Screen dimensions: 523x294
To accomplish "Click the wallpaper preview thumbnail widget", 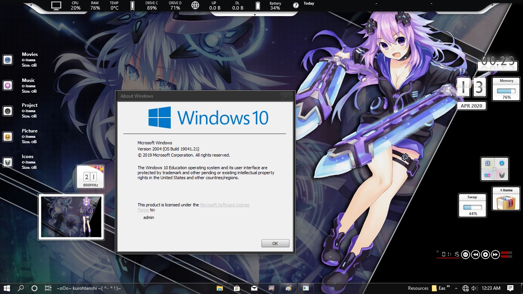I will pyautogui.click(x=71, y=217).
